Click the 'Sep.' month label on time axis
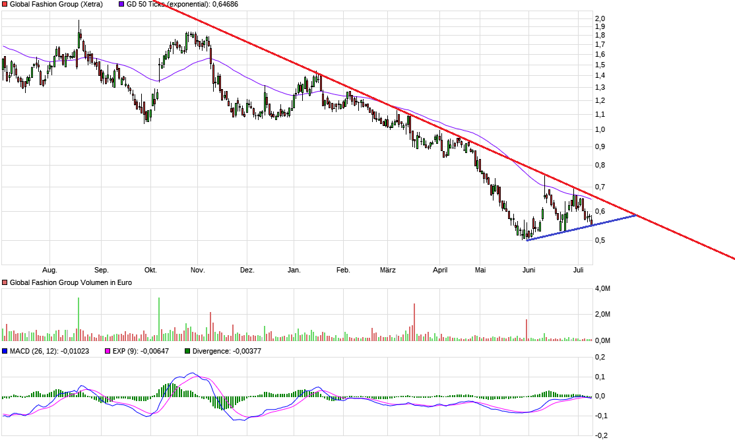 pyautogui.click(x=101, y=270)
